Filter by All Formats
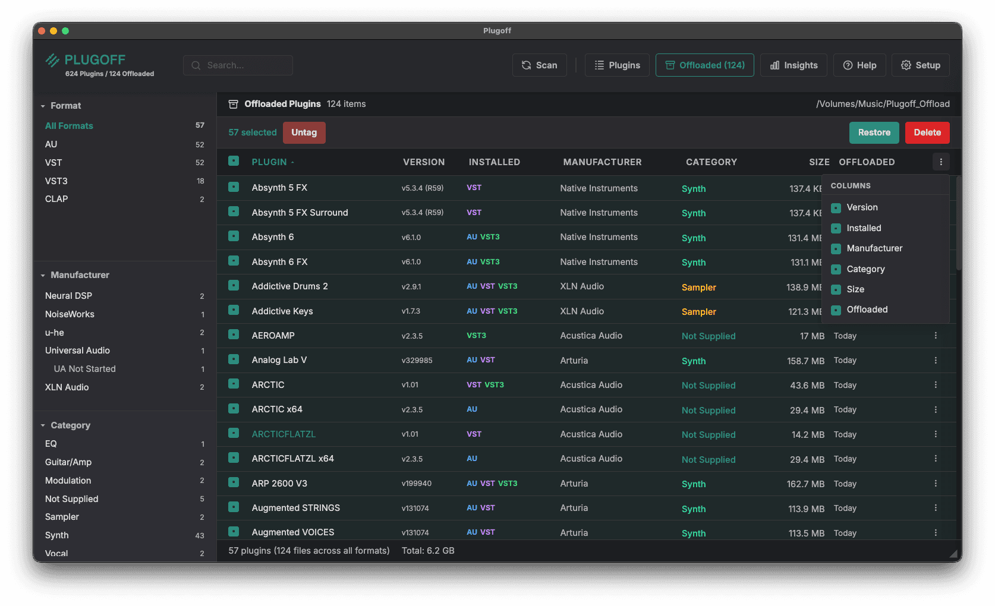The width and height of the screenshot is (995, 606). click(x=125, y=126)
